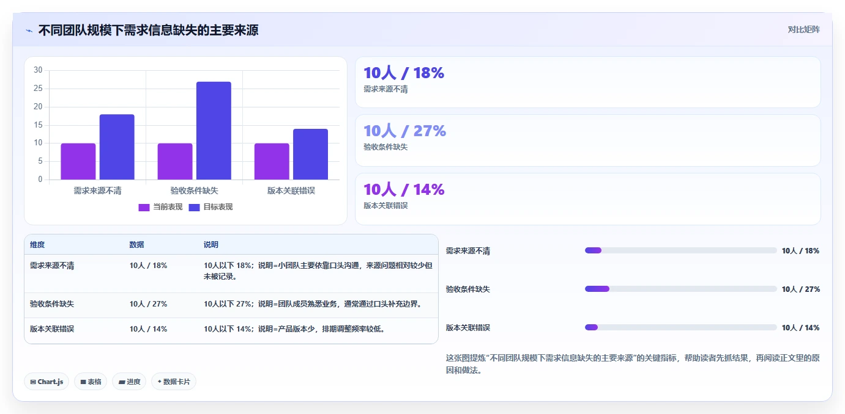Click the 10人 / 18% value after the progress bar
Image resolution: width=845 pixels, height=414 pixels.
pyautogui.click(x=800, y=251)
